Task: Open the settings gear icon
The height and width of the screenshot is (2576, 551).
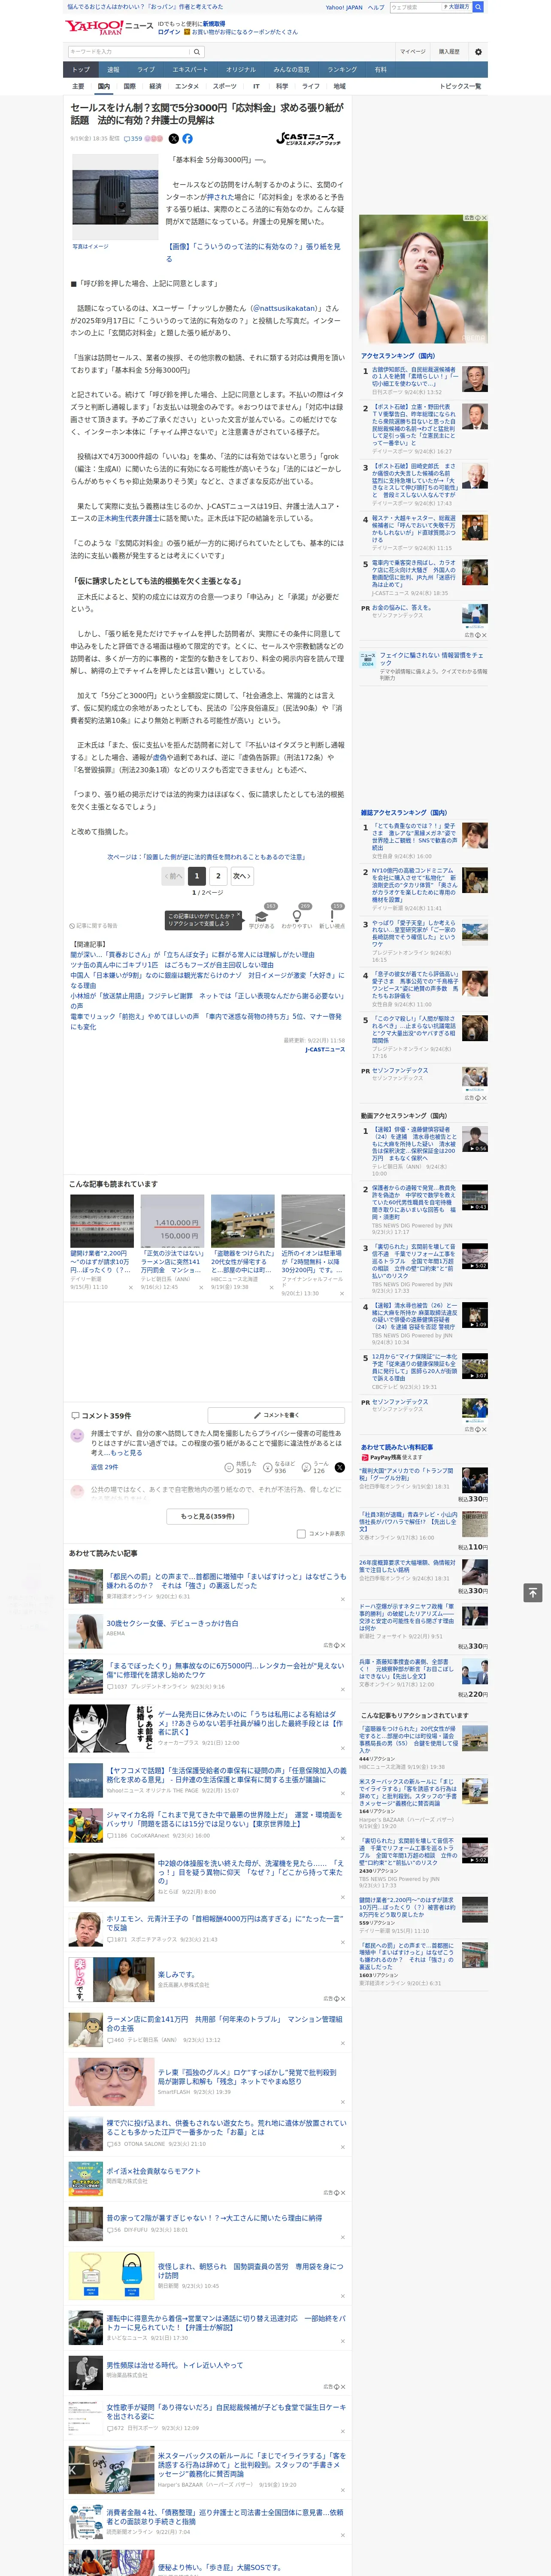Action: click(478, 52)
